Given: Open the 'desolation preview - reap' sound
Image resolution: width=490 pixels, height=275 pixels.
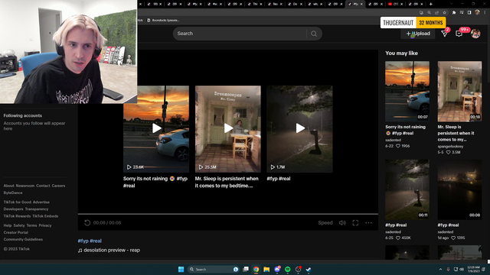Looking at the screenshot, I should coord(109,250).
